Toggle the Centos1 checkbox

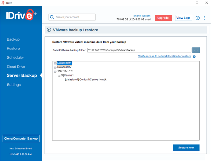pos(62,76)
